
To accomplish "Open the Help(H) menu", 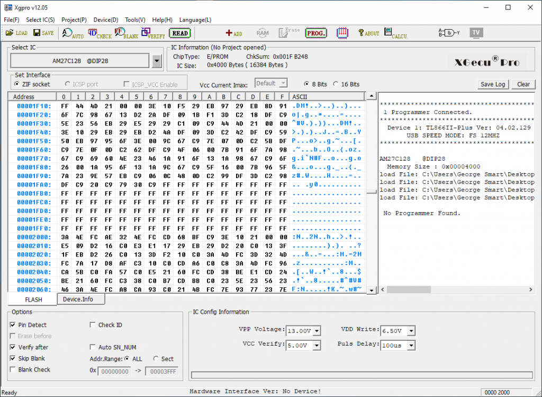I will click(x=162, y=20).
